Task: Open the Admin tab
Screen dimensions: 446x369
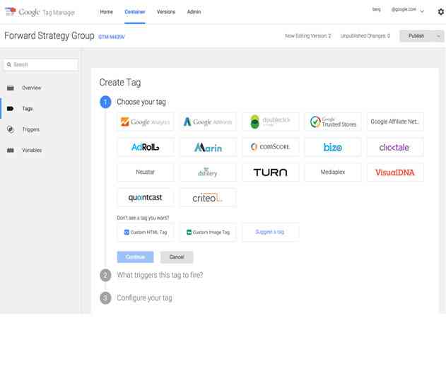Action: click(x=194, y=12)
